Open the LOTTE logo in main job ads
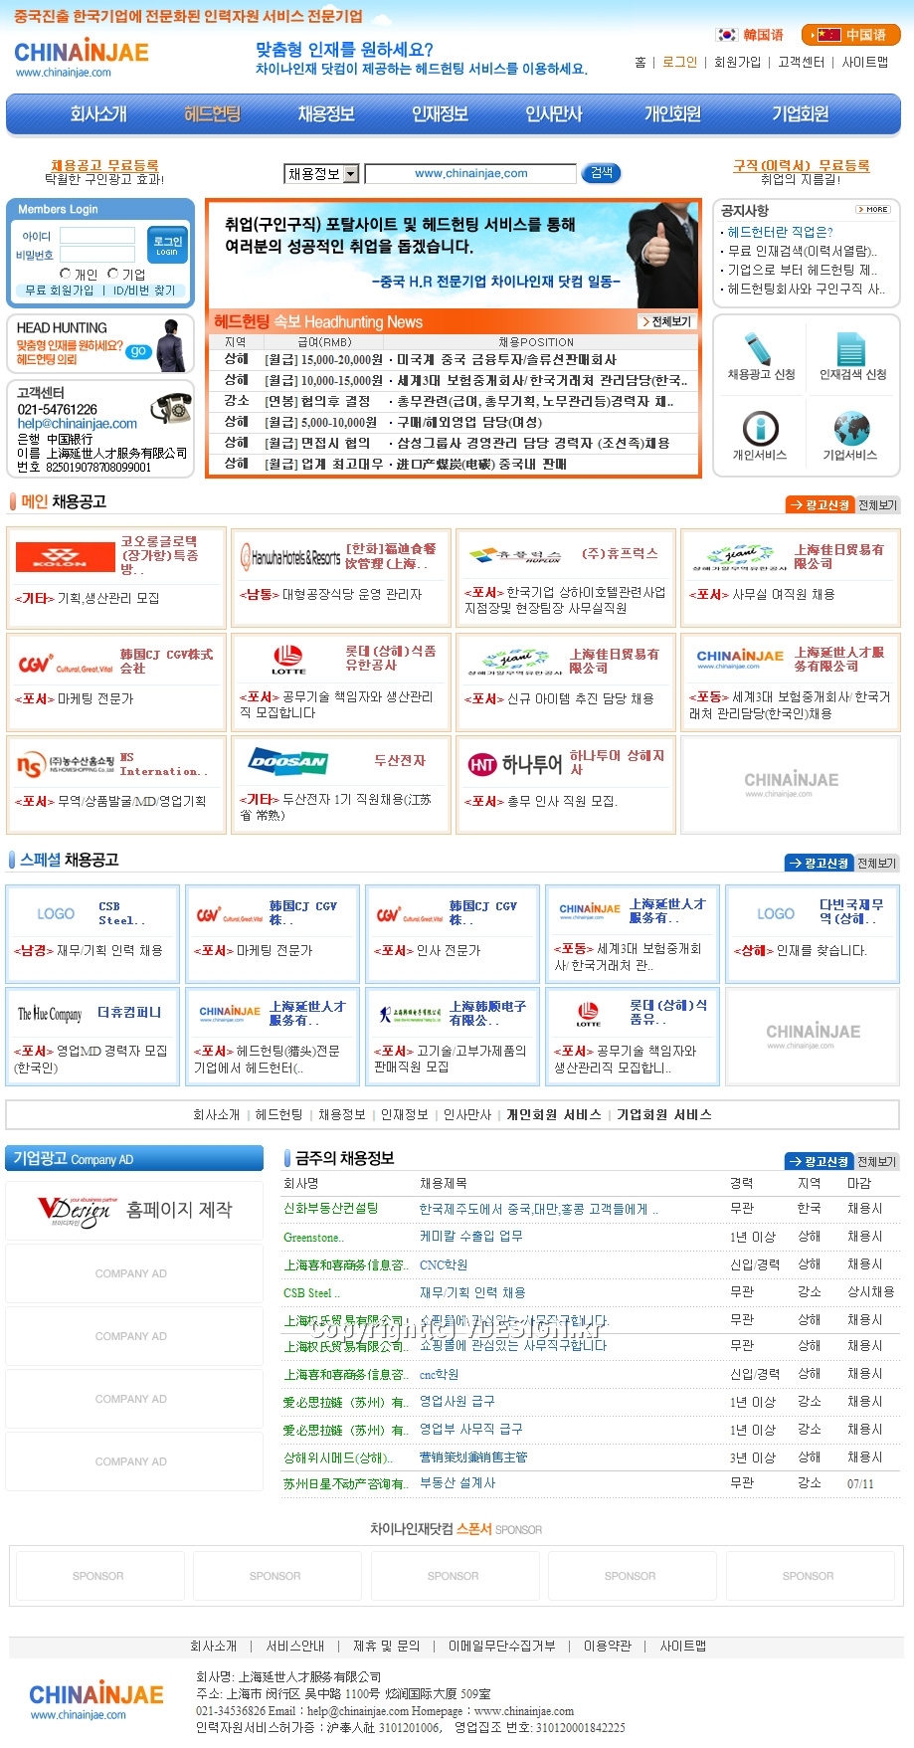The image size is (914, 1748). coord(288,659)
